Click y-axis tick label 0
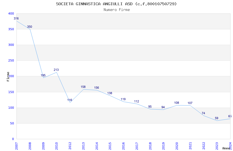Image resolution: width=233 pixels, height=151 pixels. [13, 139]
